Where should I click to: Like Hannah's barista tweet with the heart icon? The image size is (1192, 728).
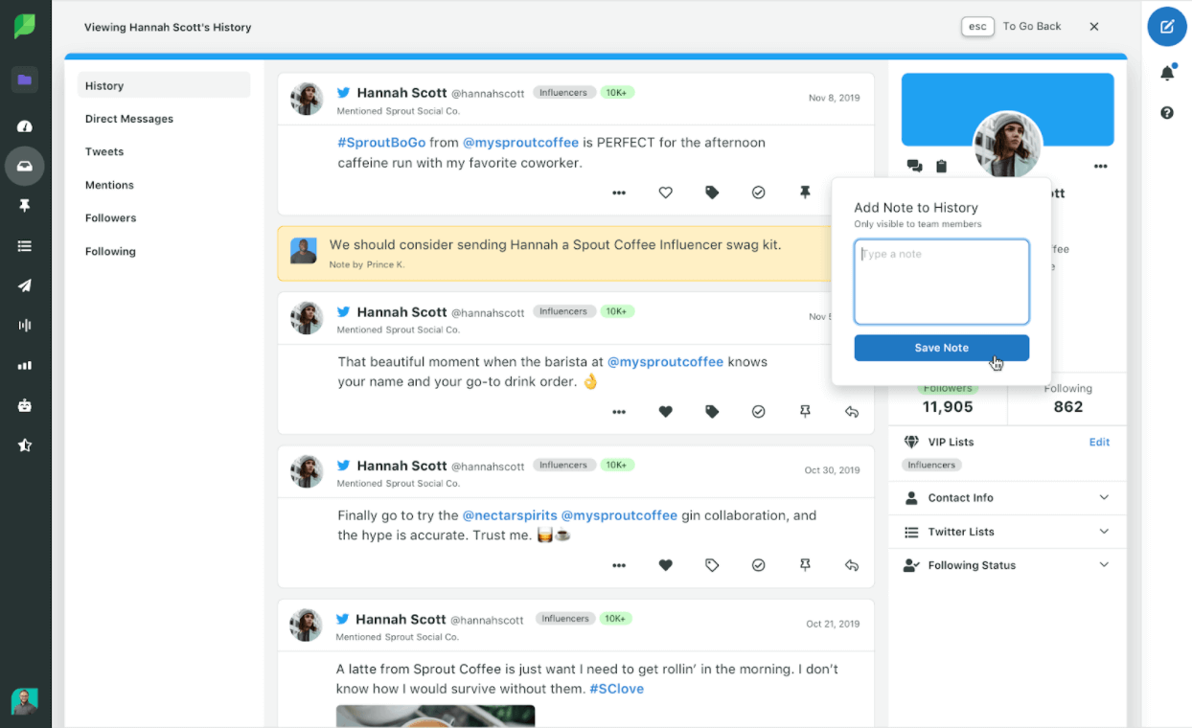tap(665, 411)
